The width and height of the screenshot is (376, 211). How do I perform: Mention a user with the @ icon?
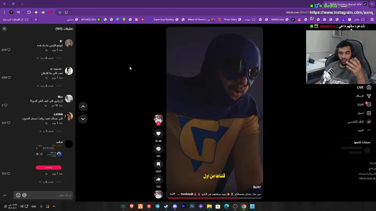[x=24, y=195]
